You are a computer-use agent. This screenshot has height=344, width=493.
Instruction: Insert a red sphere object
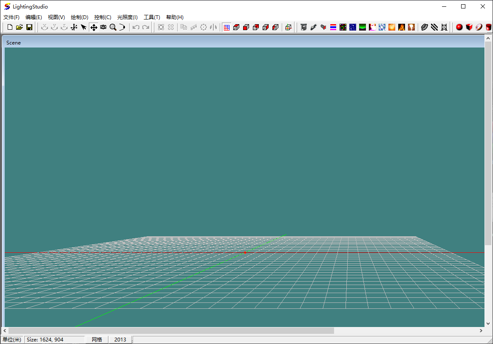(x=459, y=27)
